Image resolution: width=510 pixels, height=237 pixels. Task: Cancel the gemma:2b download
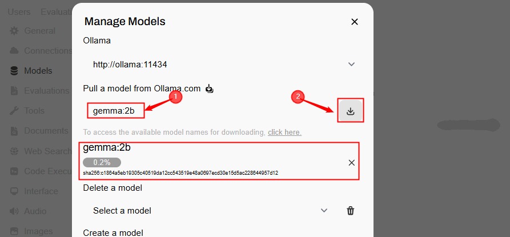click(x=351, y=163)
